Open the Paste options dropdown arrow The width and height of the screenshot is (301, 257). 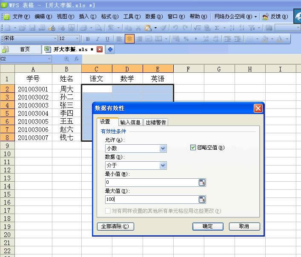155,28
